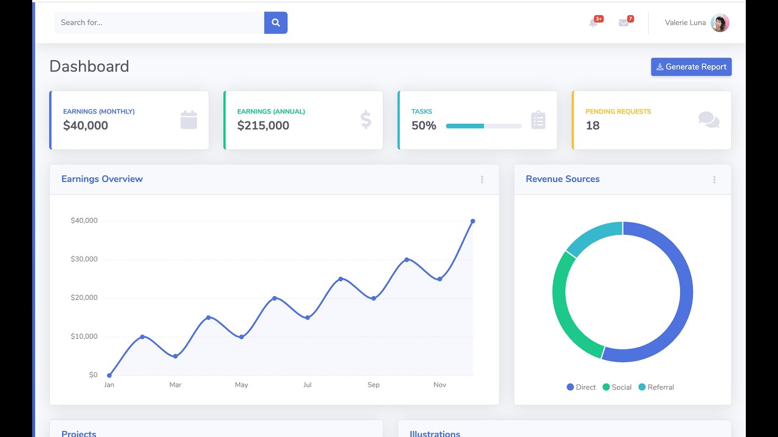Click Valerie Luna's avatar photo
This screenshot has height=437, width=778.
(720, 23)
